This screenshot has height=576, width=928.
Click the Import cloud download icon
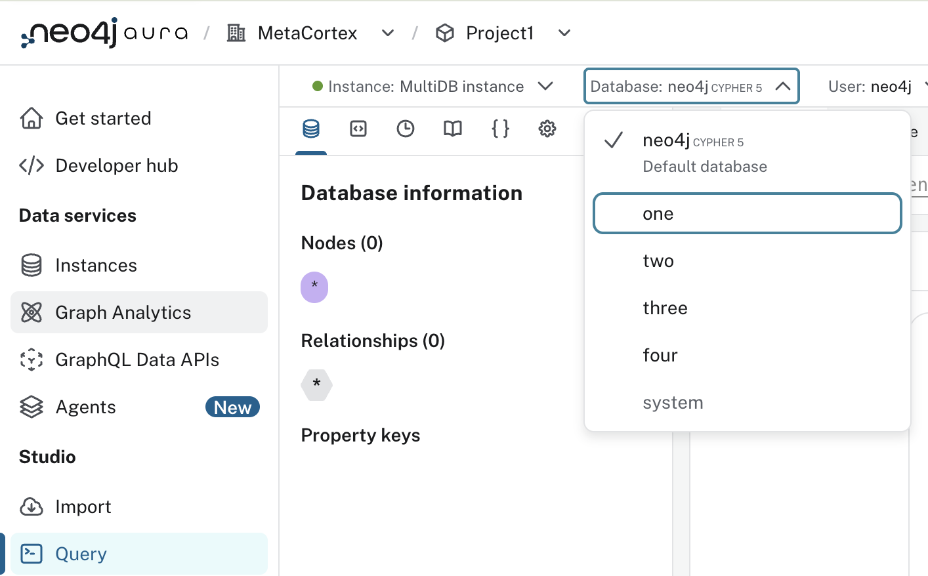[32, 506]
